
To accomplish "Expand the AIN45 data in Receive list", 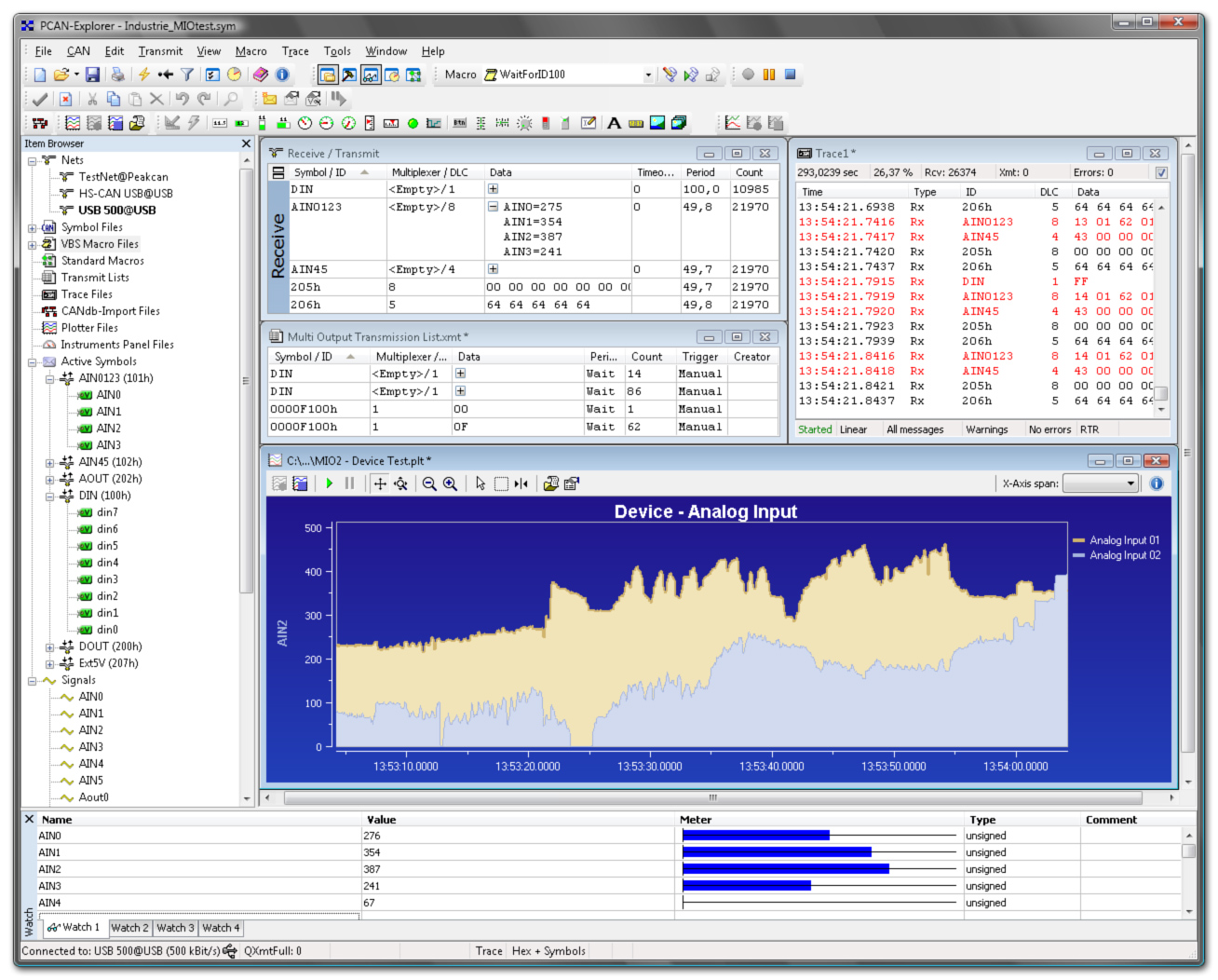I will pyautogui.click(x=493, y=269).
